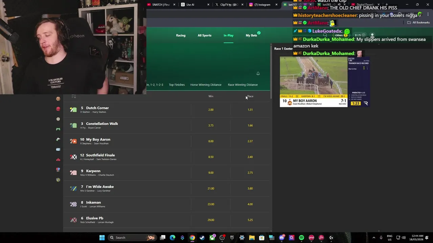
Task: Click the bet365 search magnifier icon
Action: click(325, 35)
